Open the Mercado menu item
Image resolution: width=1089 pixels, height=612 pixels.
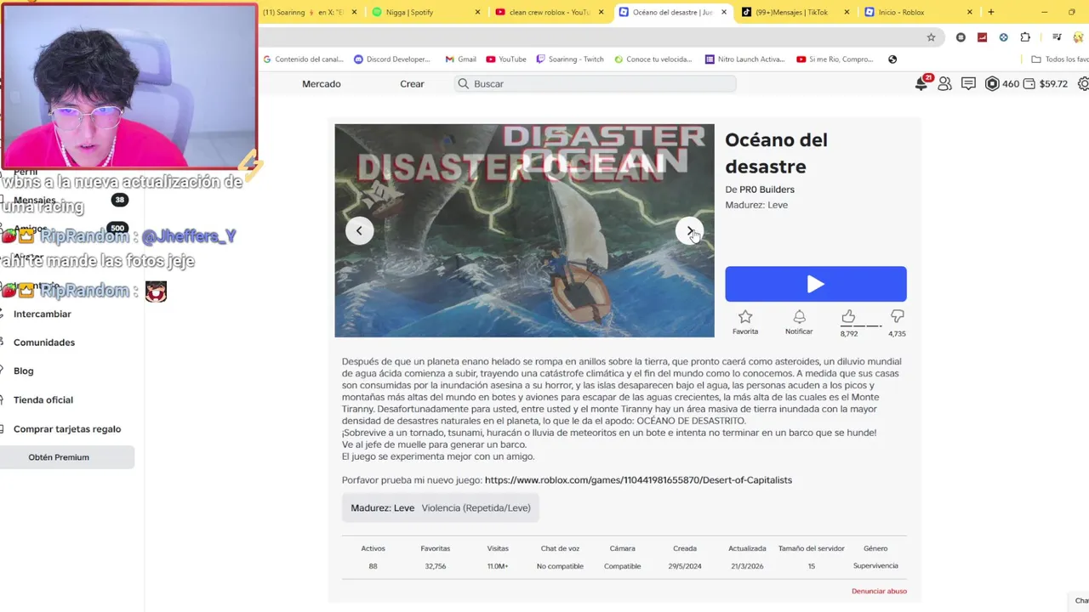pyautogui.click(x=322, y=83)
